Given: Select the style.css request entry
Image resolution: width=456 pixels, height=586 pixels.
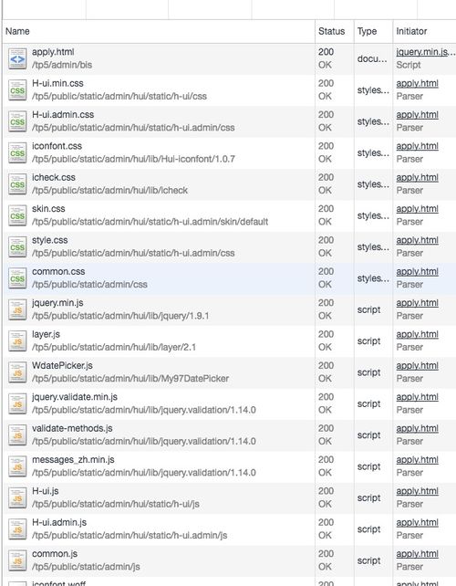Looking at the screenshot, I should (x=229, y=246).
